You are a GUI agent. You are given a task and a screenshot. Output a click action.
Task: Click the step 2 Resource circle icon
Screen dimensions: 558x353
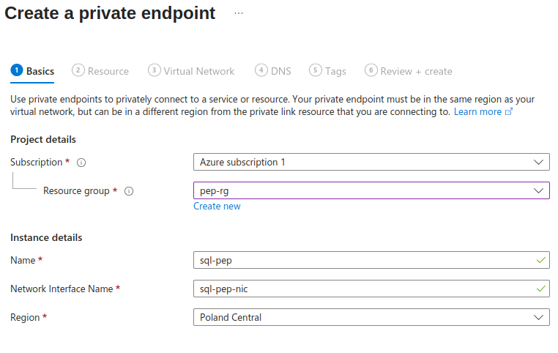[x=78, y=70]
